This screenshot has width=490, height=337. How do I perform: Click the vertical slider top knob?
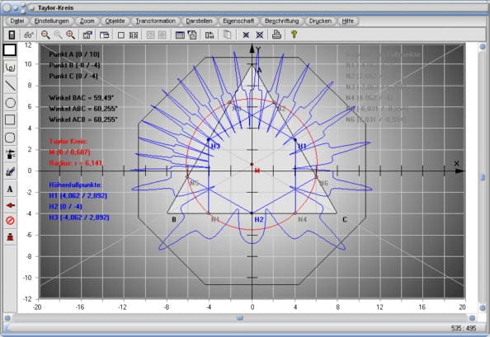point(483,47)
